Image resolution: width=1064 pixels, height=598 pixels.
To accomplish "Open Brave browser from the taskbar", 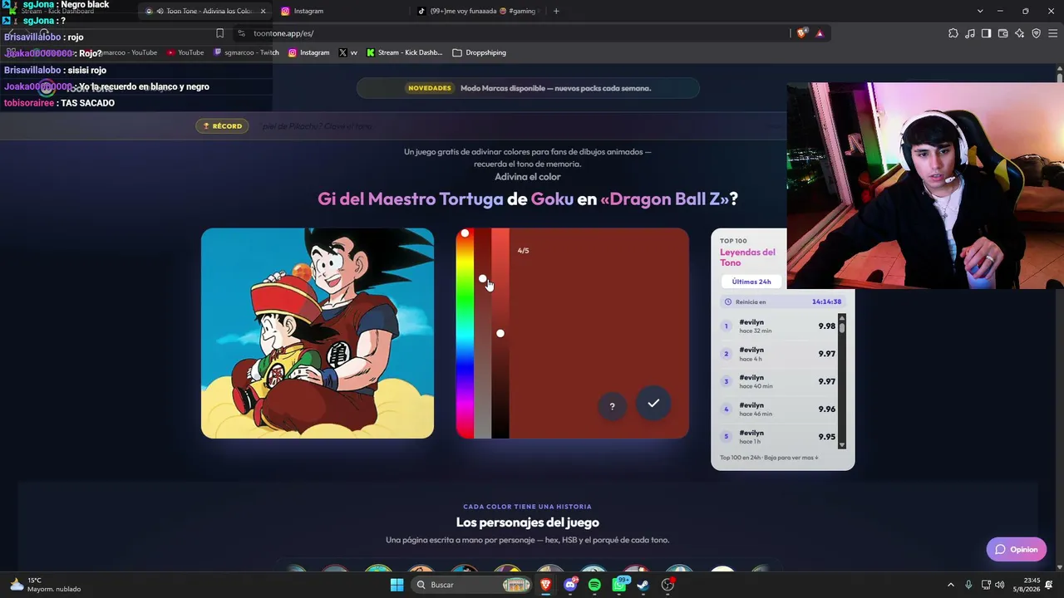I will pos(546,585).
